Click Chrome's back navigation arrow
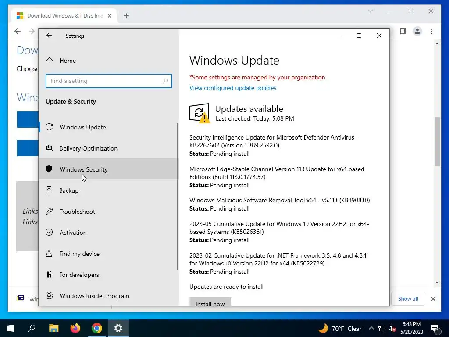The image size is (449, 337). click(x=18, y=31)
